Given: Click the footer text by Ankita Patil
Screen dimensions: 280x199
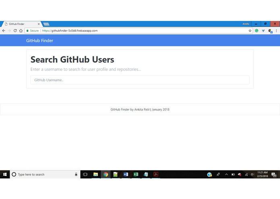Looking at the screenshot, I should [140, 110].
